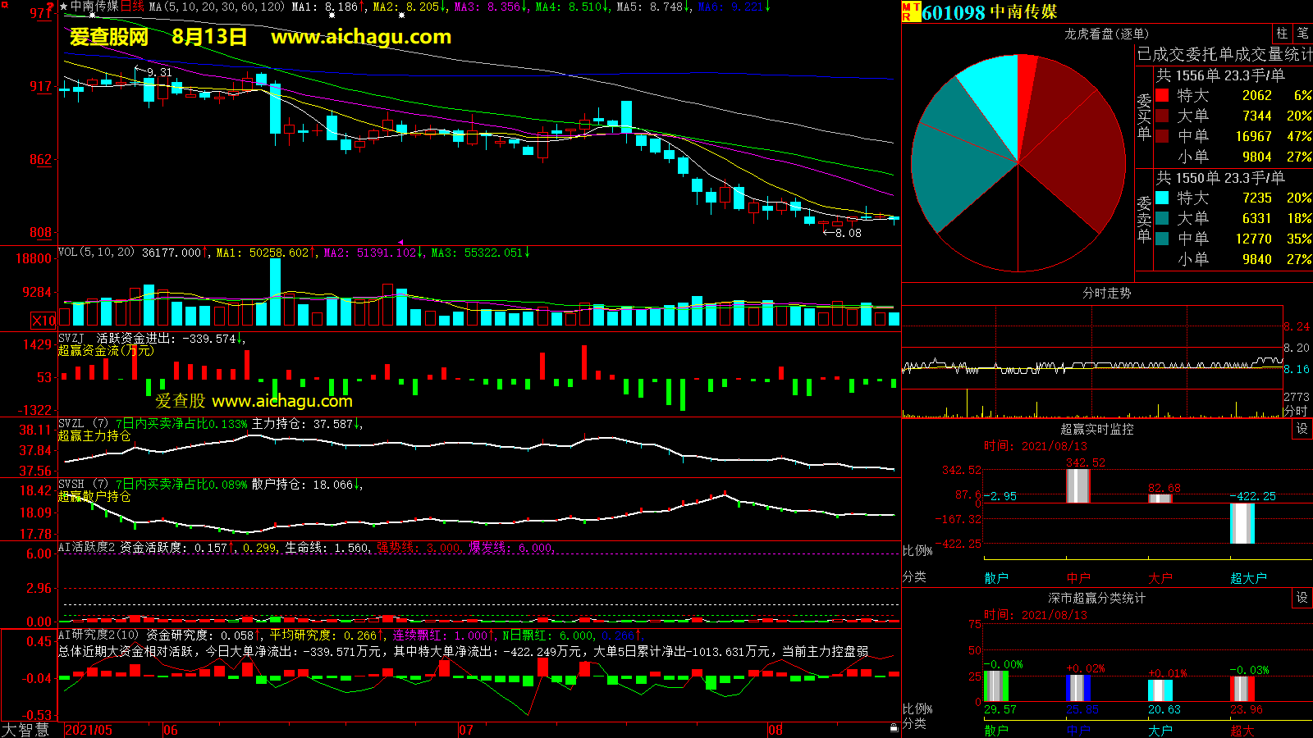Click the 07 month marker on timeline
This screenshot has width=1313, height=738.
click(466, 730)
